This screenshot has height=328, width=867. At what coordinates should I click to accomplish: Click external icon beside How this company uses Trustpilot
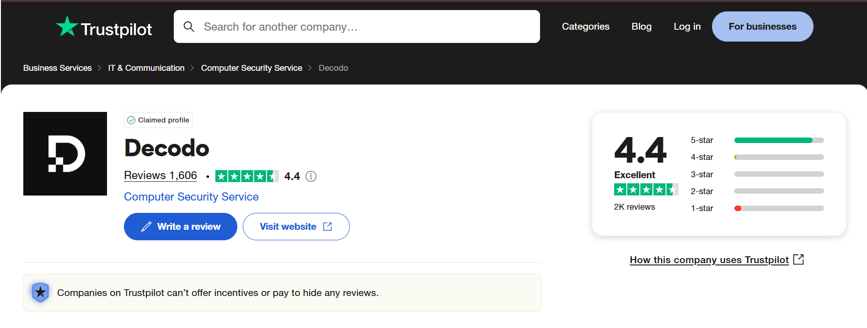pos(798,259)
